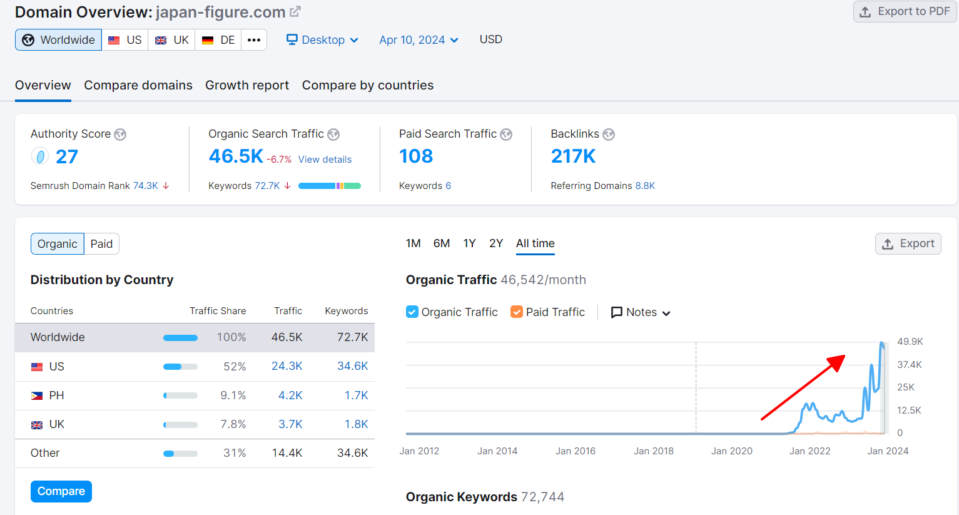Switch distribution view to Paid
959x515 pixels.
[x=101, y=244]
